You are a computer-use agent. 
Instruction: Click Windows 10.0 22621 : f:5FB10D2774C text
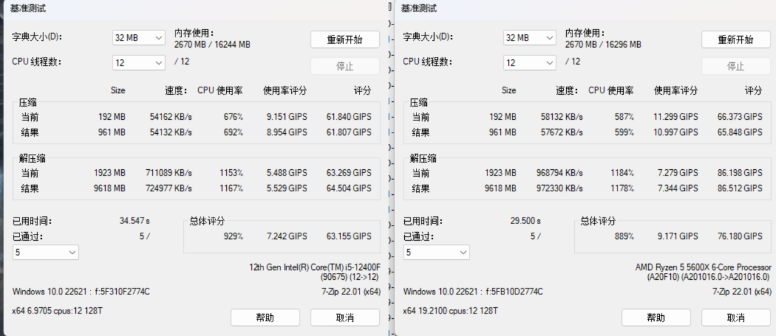coord(473,292)
